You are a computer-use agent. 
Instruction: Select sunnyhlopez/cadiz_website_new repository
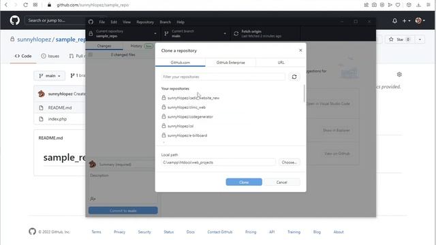point(230,98)
